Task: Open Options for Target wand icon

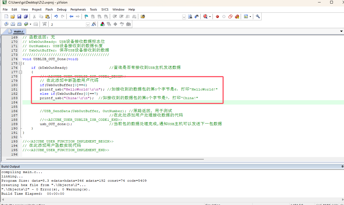Action: coord(94,24)
